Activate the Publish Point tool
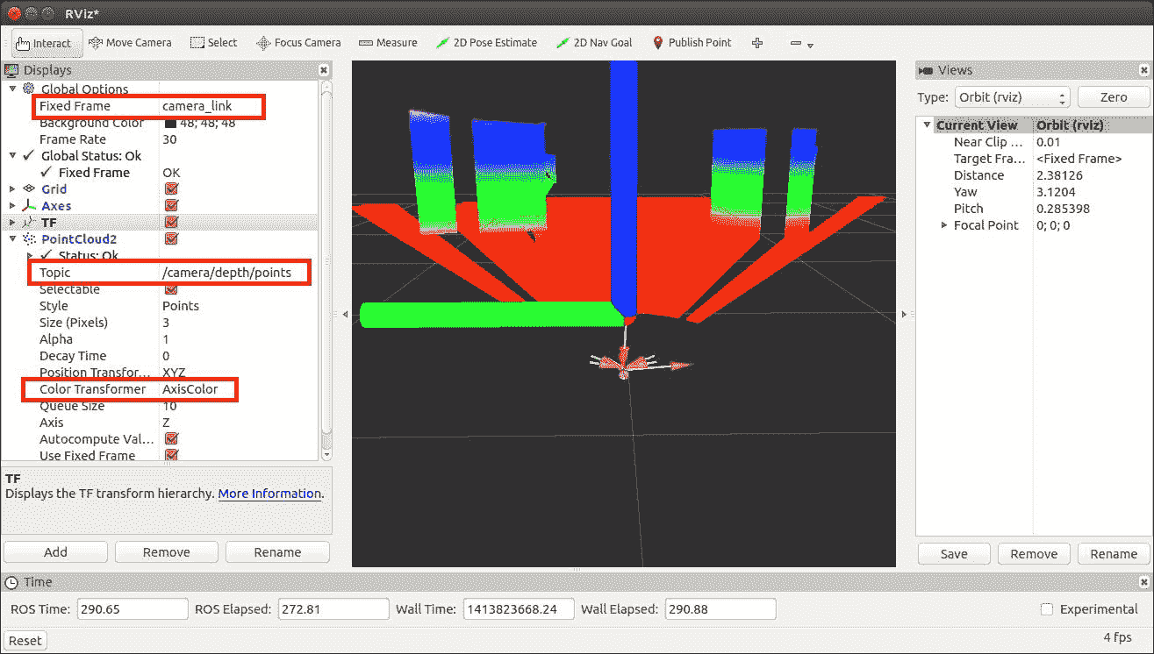The width and height of the screenshot is (1154, 654). click(x=692, y=43)
